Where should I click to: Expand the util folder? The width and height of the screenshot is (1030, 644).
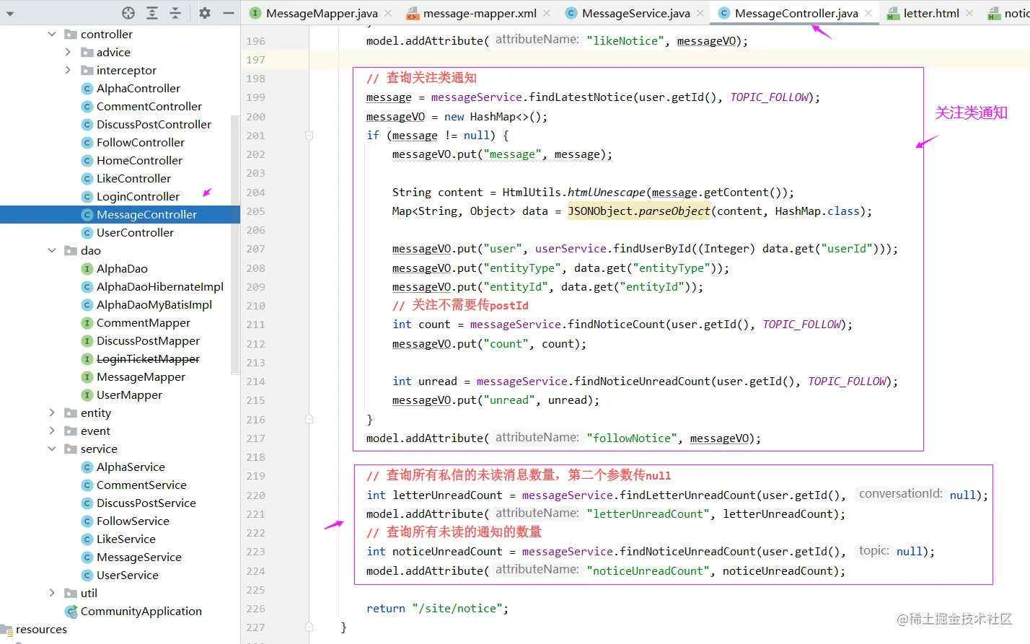point(52,593)
